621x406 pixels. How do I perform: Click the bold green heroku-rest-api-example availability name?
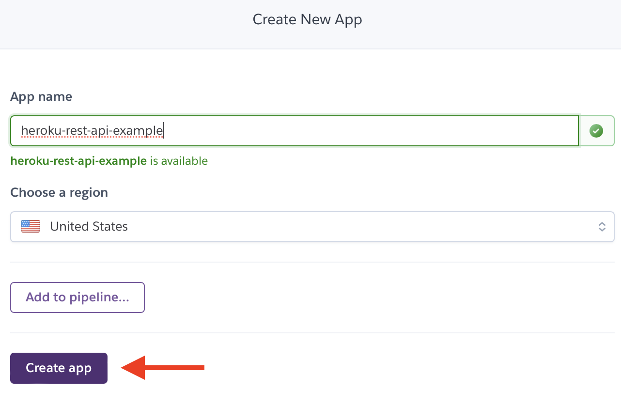[x=78, y=161]
